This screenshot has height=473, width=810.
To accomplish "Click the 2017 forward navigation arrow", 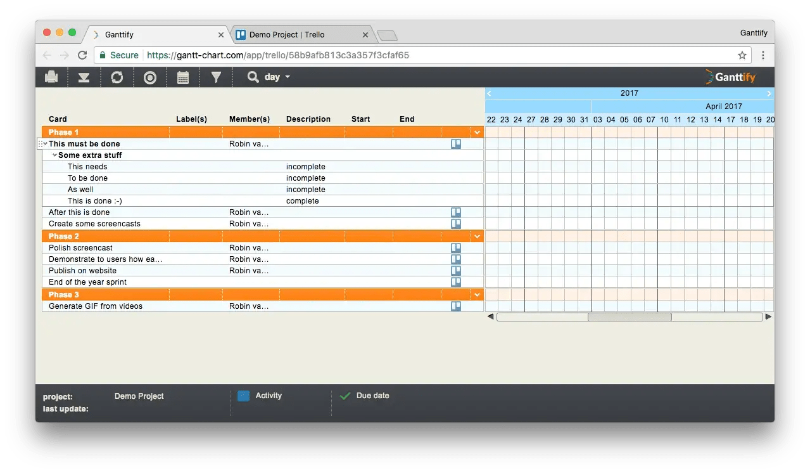I will click(x=768, y=93).
